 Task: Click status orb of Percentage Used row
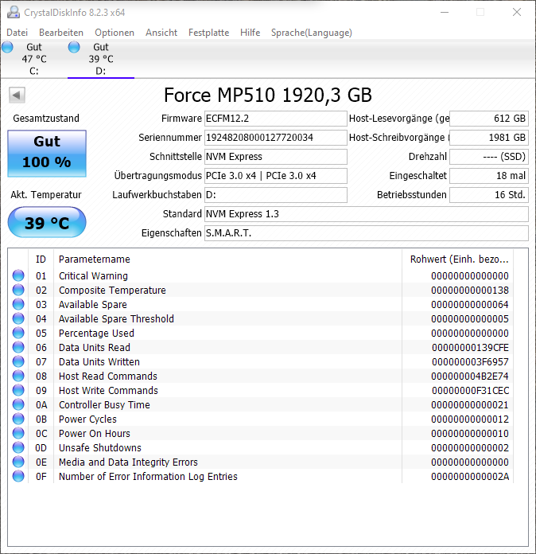(x=18, y=333)
